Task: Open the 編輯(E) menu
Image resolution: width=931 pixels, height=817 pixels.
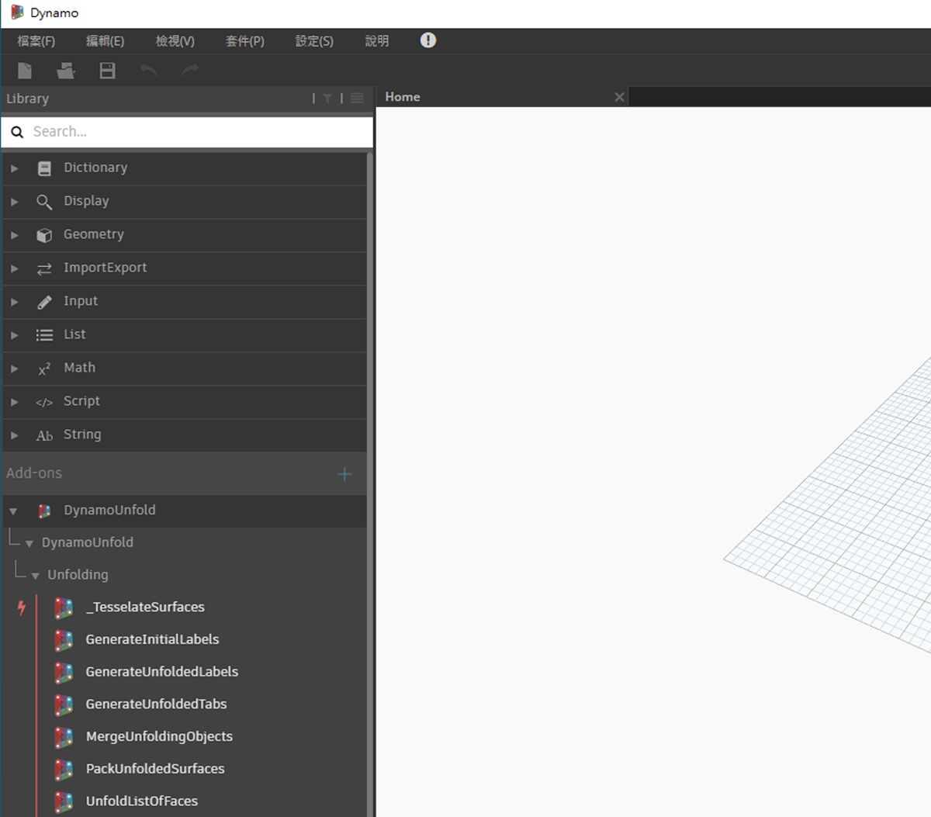Action: (105, 41)
